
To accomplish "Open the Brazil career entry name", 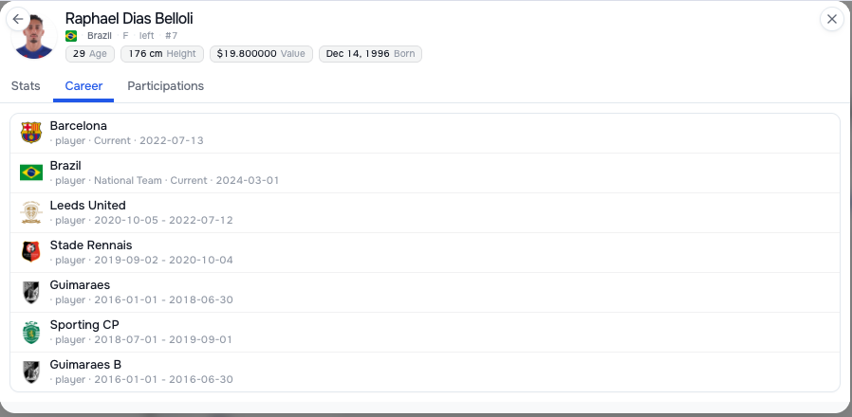I will click(x=65, y=166).
